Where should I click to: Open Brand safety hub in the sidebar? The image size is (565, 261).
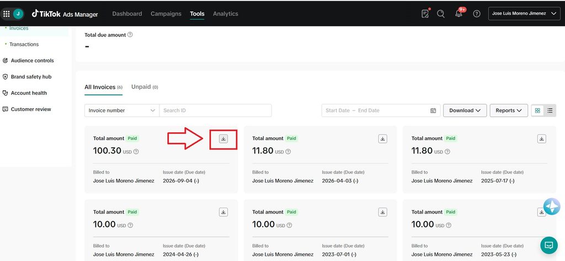pyautogui.click(x=31, y=77)
